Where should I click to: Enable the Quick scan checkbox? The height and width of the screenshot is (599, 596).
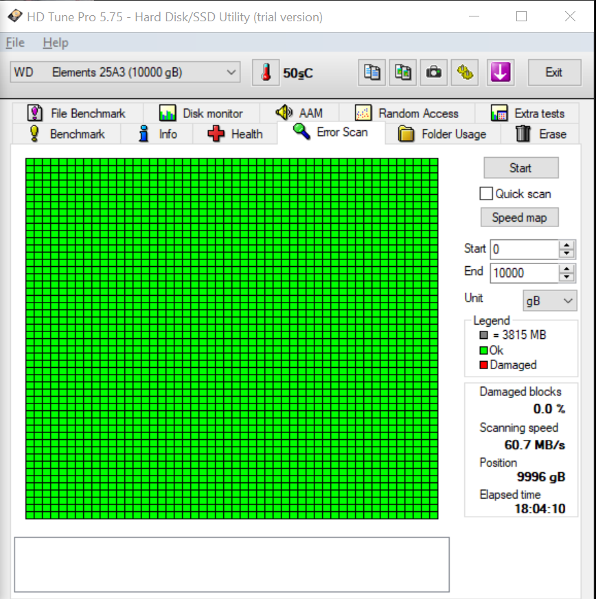[x=487, y=193]
